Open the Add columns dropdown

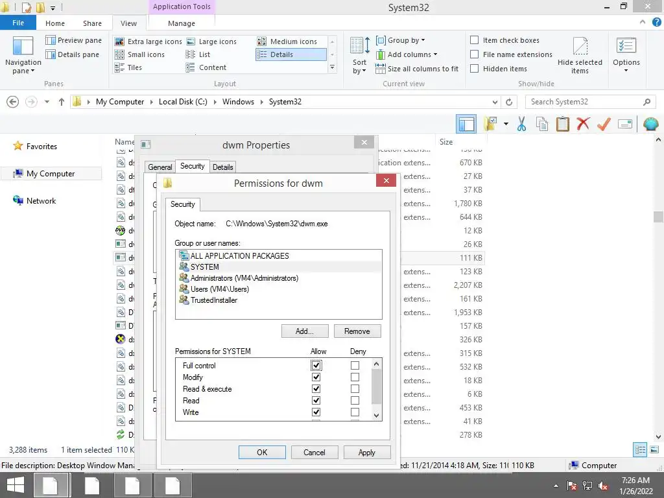tap(407, 54)
